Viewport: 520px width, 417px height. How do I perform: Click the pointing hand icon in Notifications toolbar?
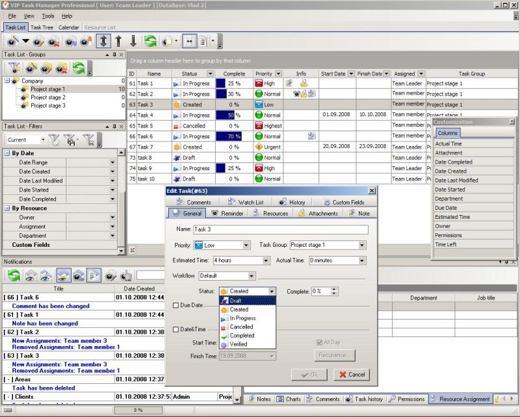pos(126,275)
